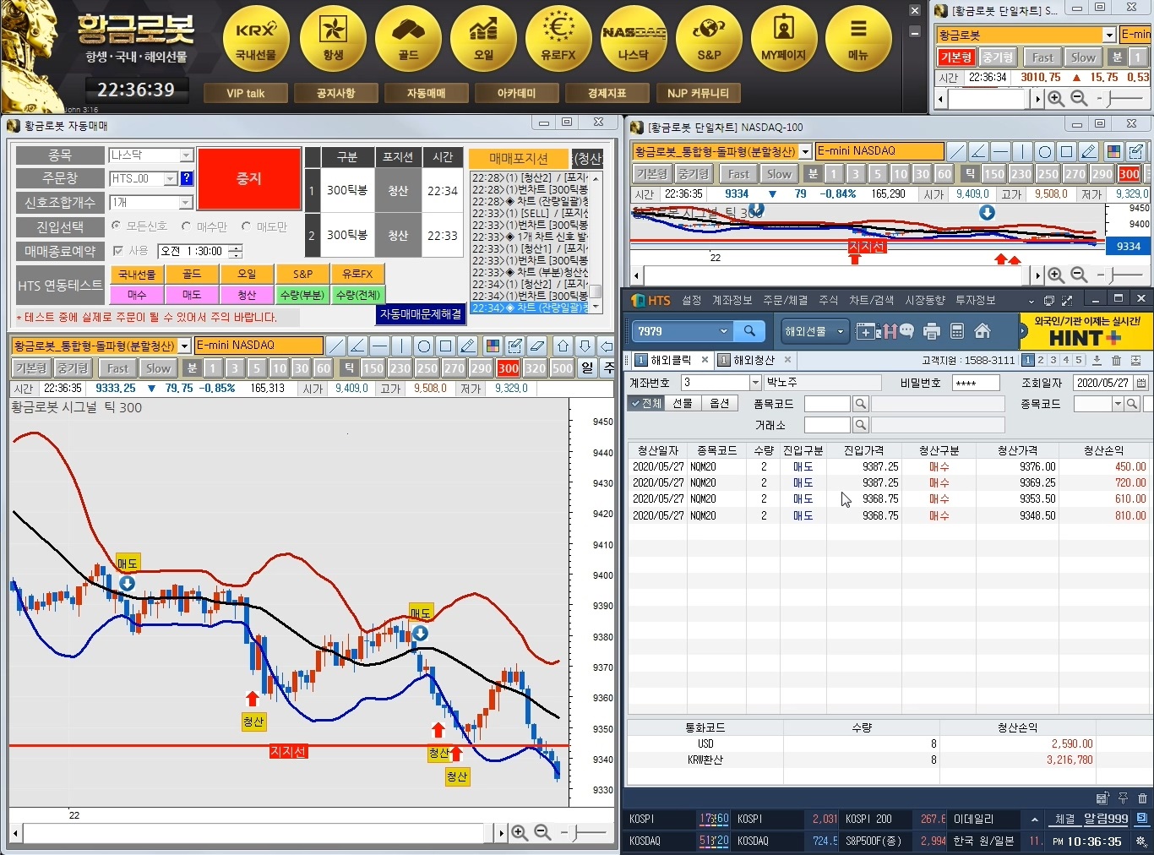
Task: Open the 골드 gold bars icon
Action: coord(408,39)
